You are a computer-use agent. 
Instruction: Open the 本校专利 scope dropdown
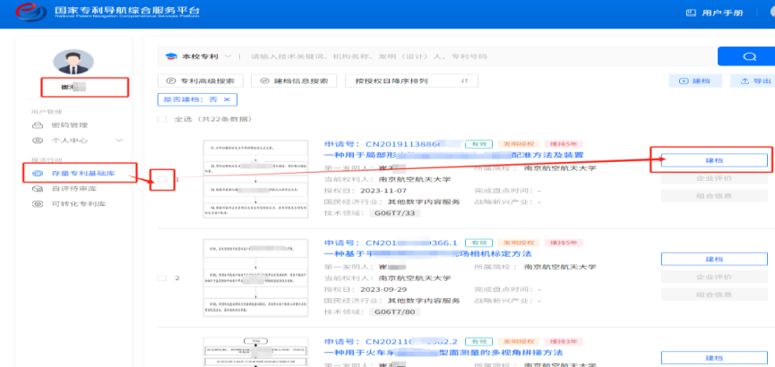(x=199, y=56)
